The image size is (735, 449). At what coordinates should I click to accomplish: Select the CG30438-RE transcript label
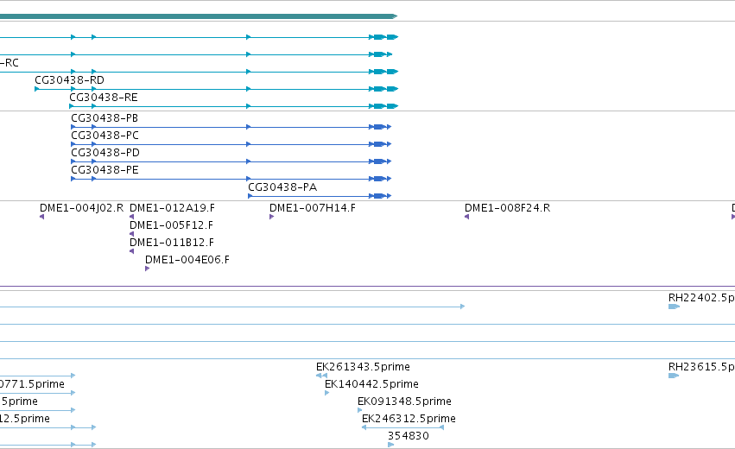point(104,98)
